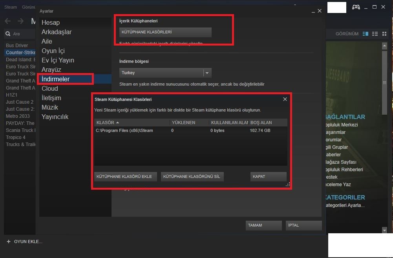The height and width of the screenshot is (258, 393).
Task: Select Trucks & Trailers in game list
Action: [x=20, y=145]
